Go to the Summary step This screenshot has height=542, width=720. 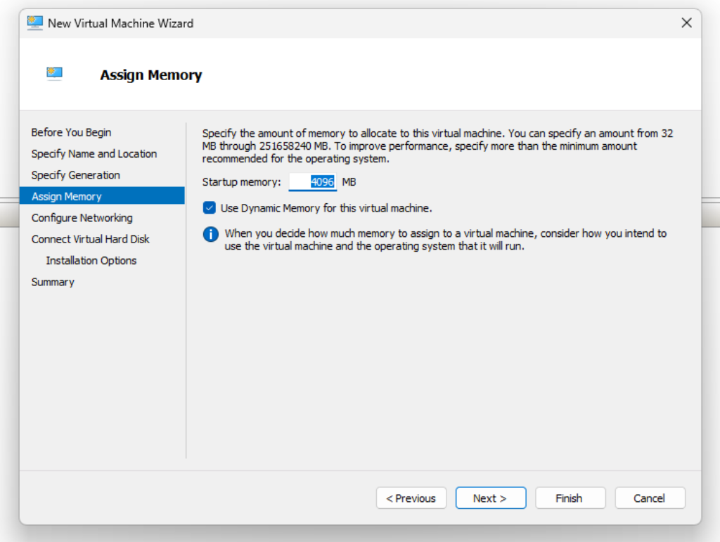click(x=53, y=282)
